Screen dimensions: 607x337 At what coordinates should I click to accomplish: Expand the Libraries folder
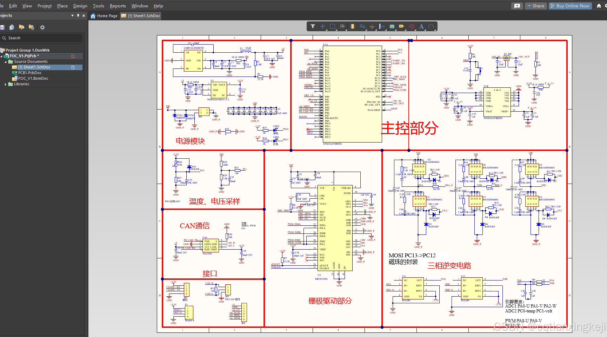[6, 84]
